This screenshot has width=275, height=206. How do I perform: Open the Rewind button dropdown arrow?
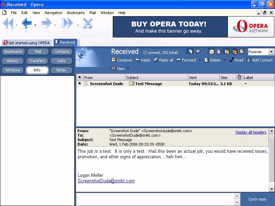pos(17,25)
